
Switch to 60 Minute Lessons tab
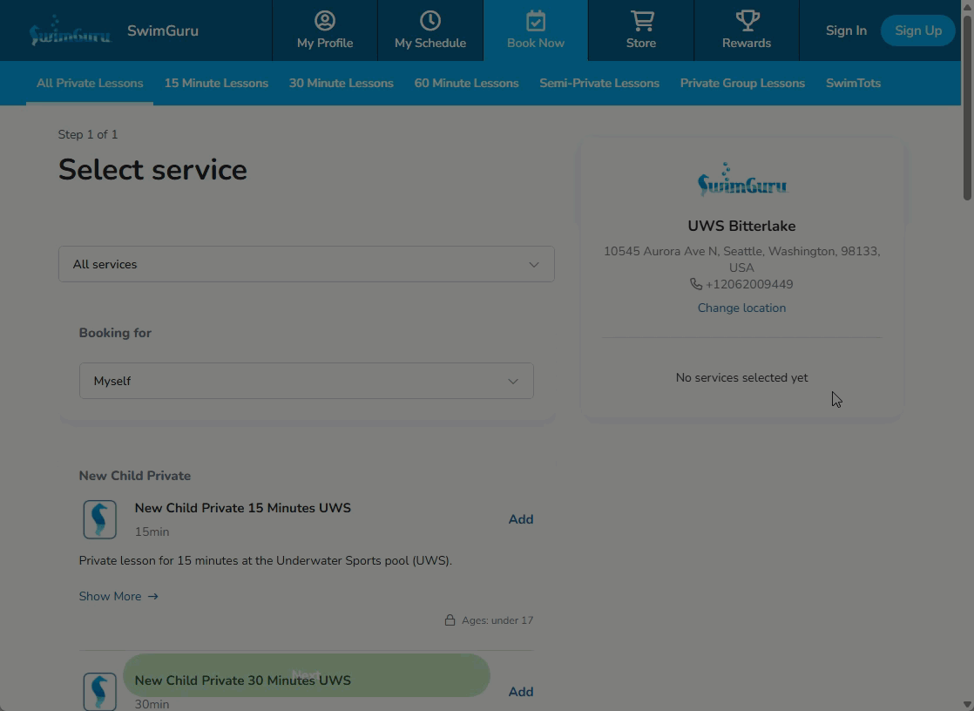click(x=466, y=84)
